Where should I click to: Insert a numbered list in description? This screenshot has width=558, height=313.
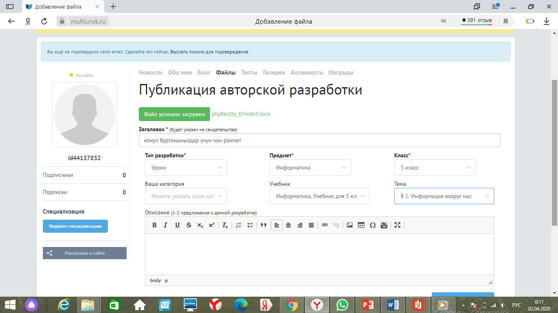(239, 225)
